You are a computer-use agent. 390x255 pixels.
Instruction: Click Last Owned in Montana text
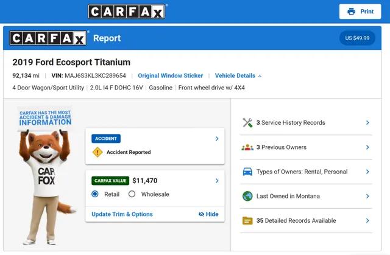pyautogui.click(x=288, y=196)
